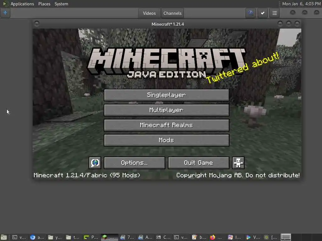Click the clock showing Mon Jan 6
322x241 pixels.
click(301, 4)
